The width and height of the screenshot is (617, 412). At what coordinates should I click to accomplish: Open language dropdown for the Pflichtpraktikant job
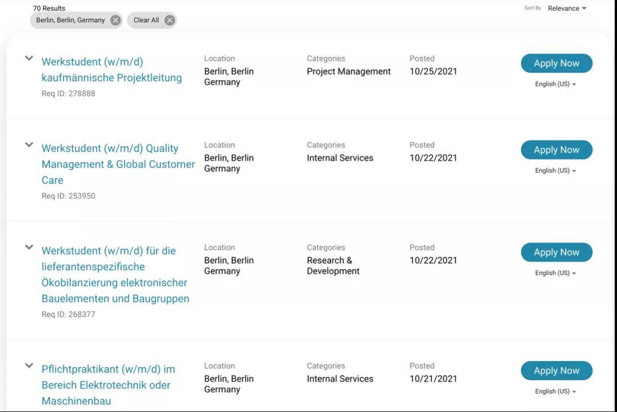tap(555, 391)
